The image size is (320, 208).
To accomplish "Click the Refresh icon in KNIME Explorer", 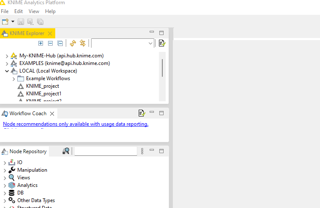I will [73, 43].
